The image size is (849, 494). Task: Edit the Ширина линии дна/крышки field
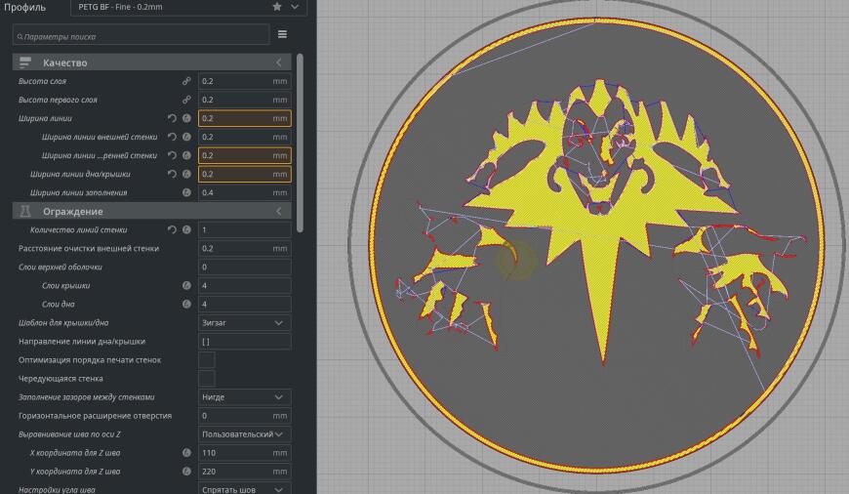[244, 174]
